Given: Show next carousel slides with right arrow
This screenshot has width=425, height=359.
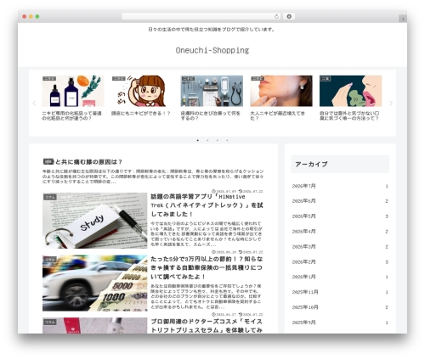Looking at the screenshot, I should 391,104.
